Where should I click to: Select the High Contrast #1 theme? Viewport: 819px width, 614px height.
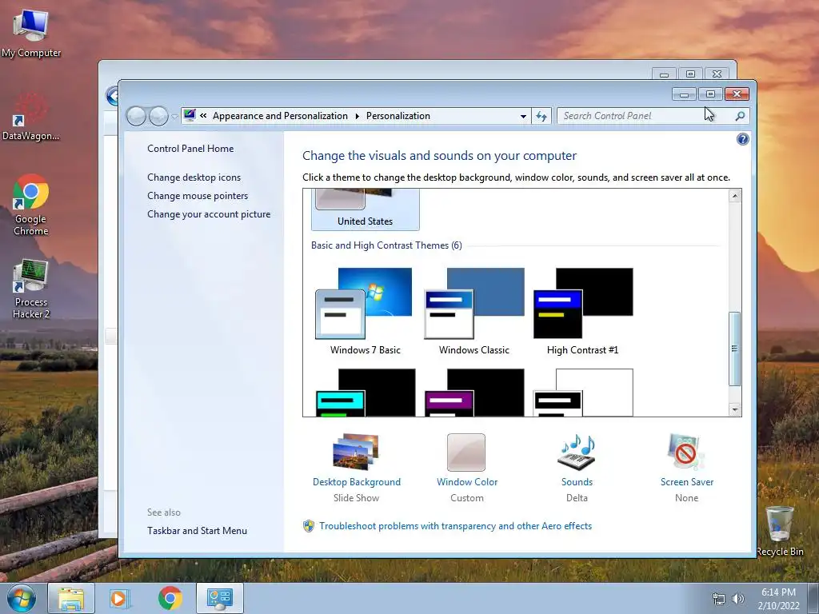click(582, 312)
